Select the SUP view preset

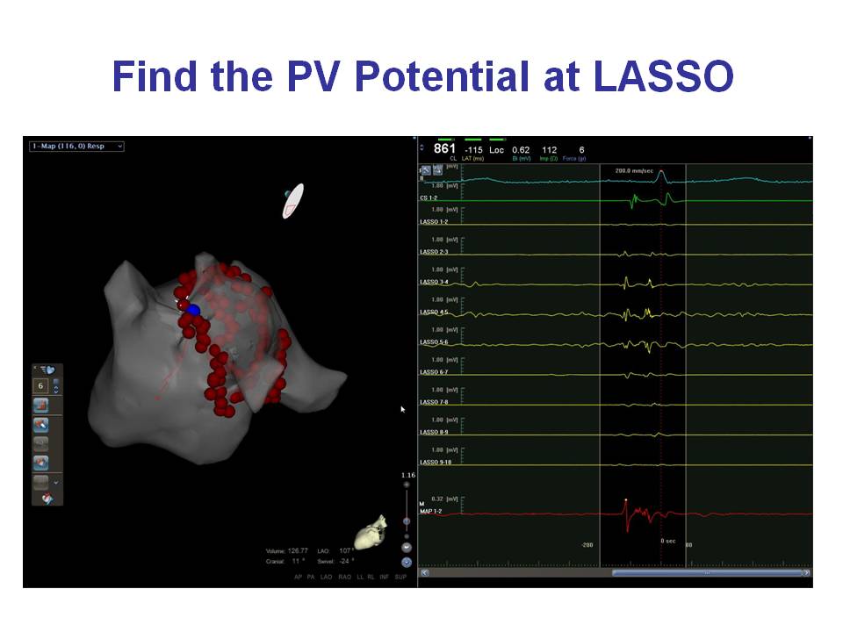[400, 578]
